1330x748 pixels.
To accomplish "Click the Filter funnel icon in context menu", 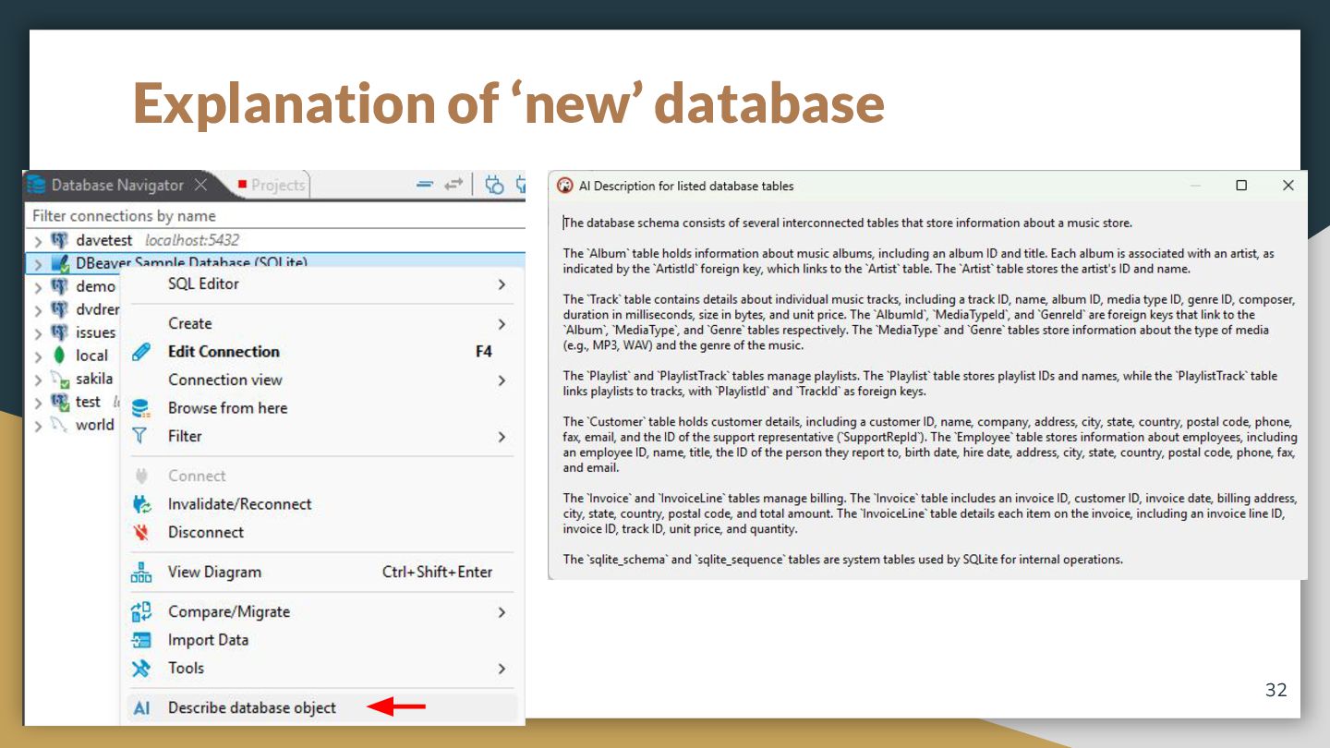I will 140,436.
